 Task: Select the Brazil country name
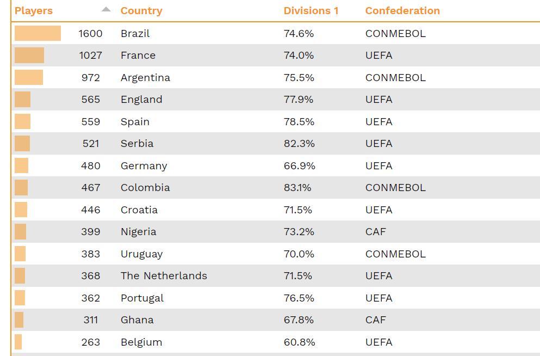point(135,33)
